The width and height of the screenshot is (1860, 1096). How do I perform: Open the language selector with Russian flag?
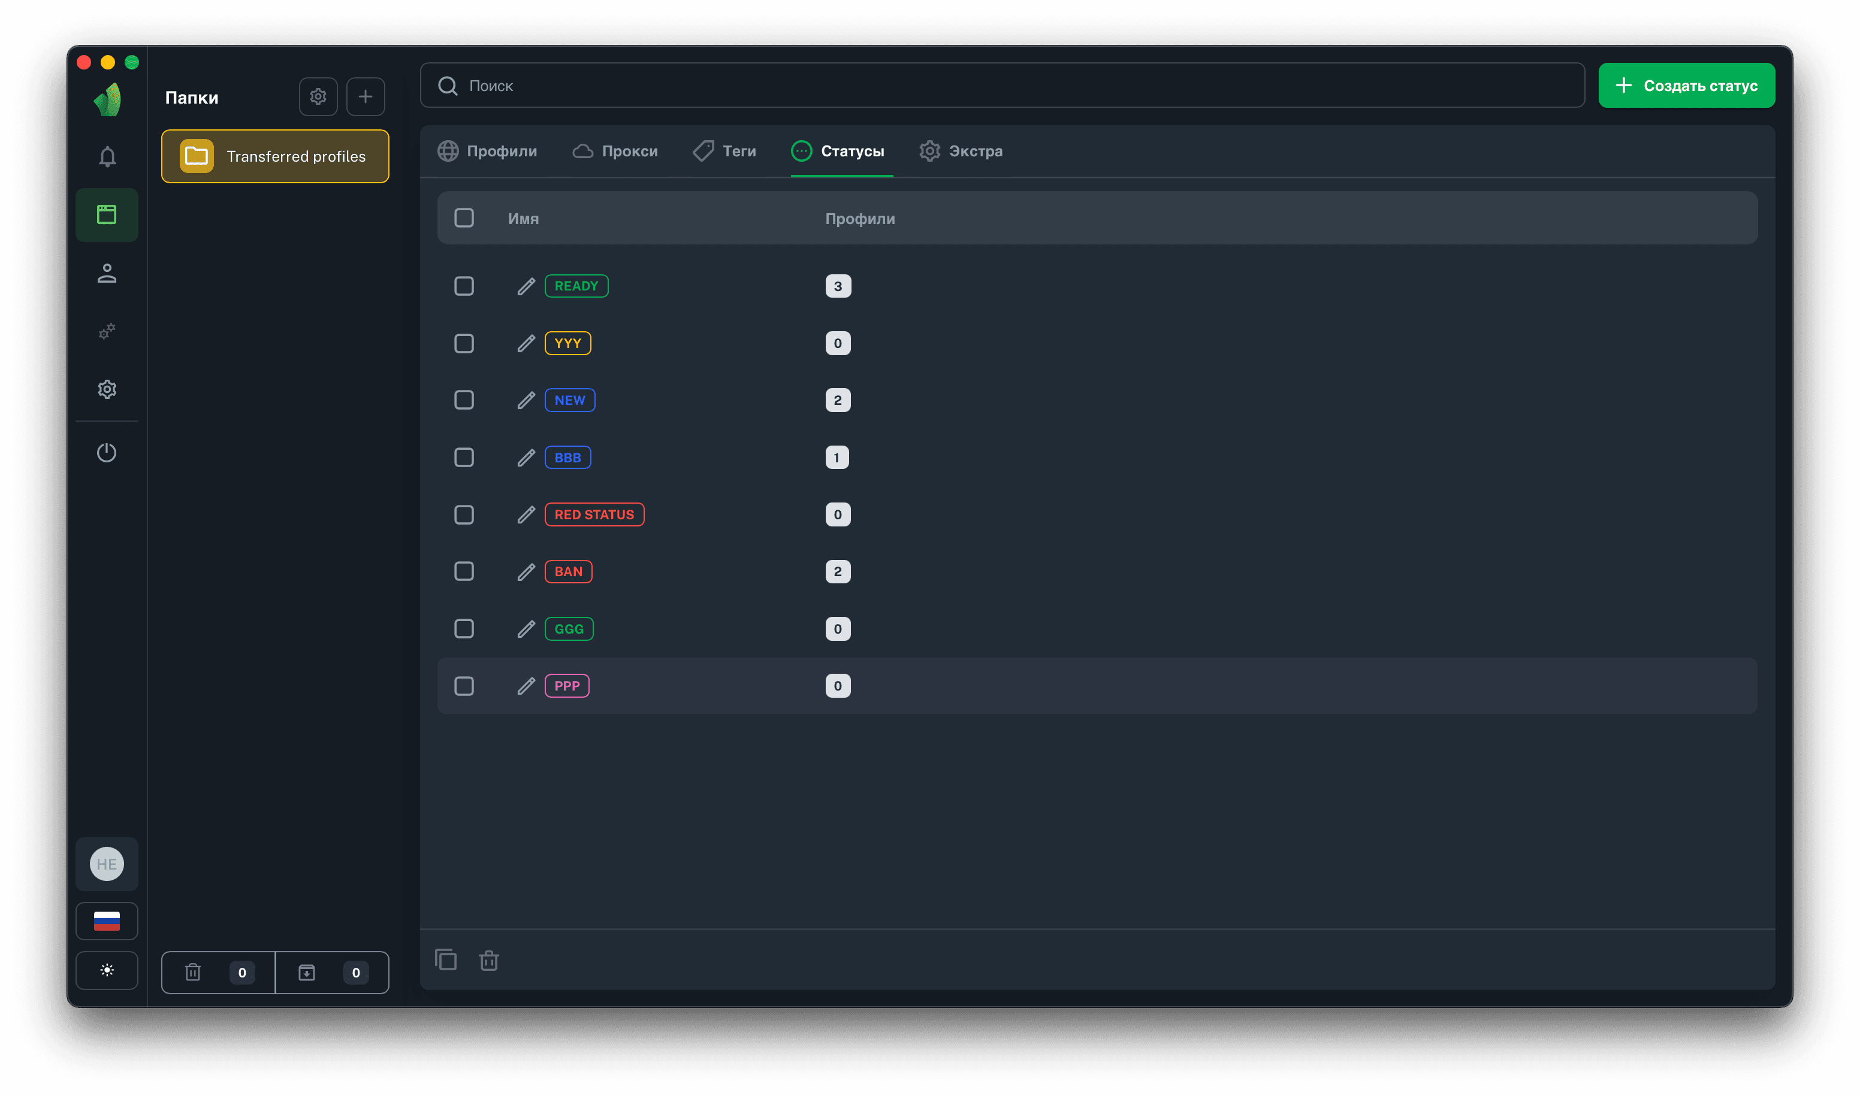click(107, 921)
